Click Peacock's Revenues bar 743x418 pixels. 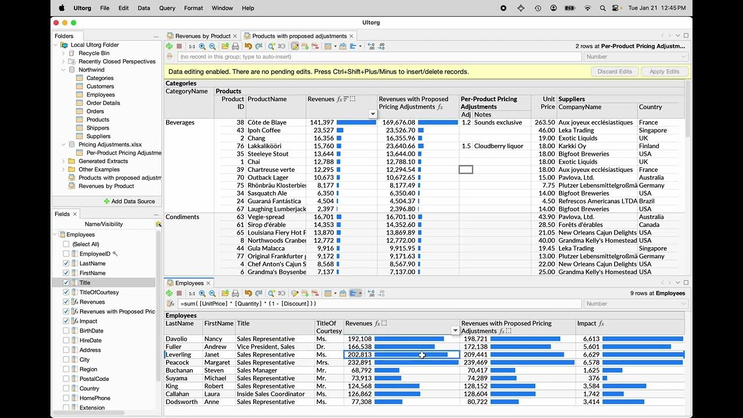416,362
